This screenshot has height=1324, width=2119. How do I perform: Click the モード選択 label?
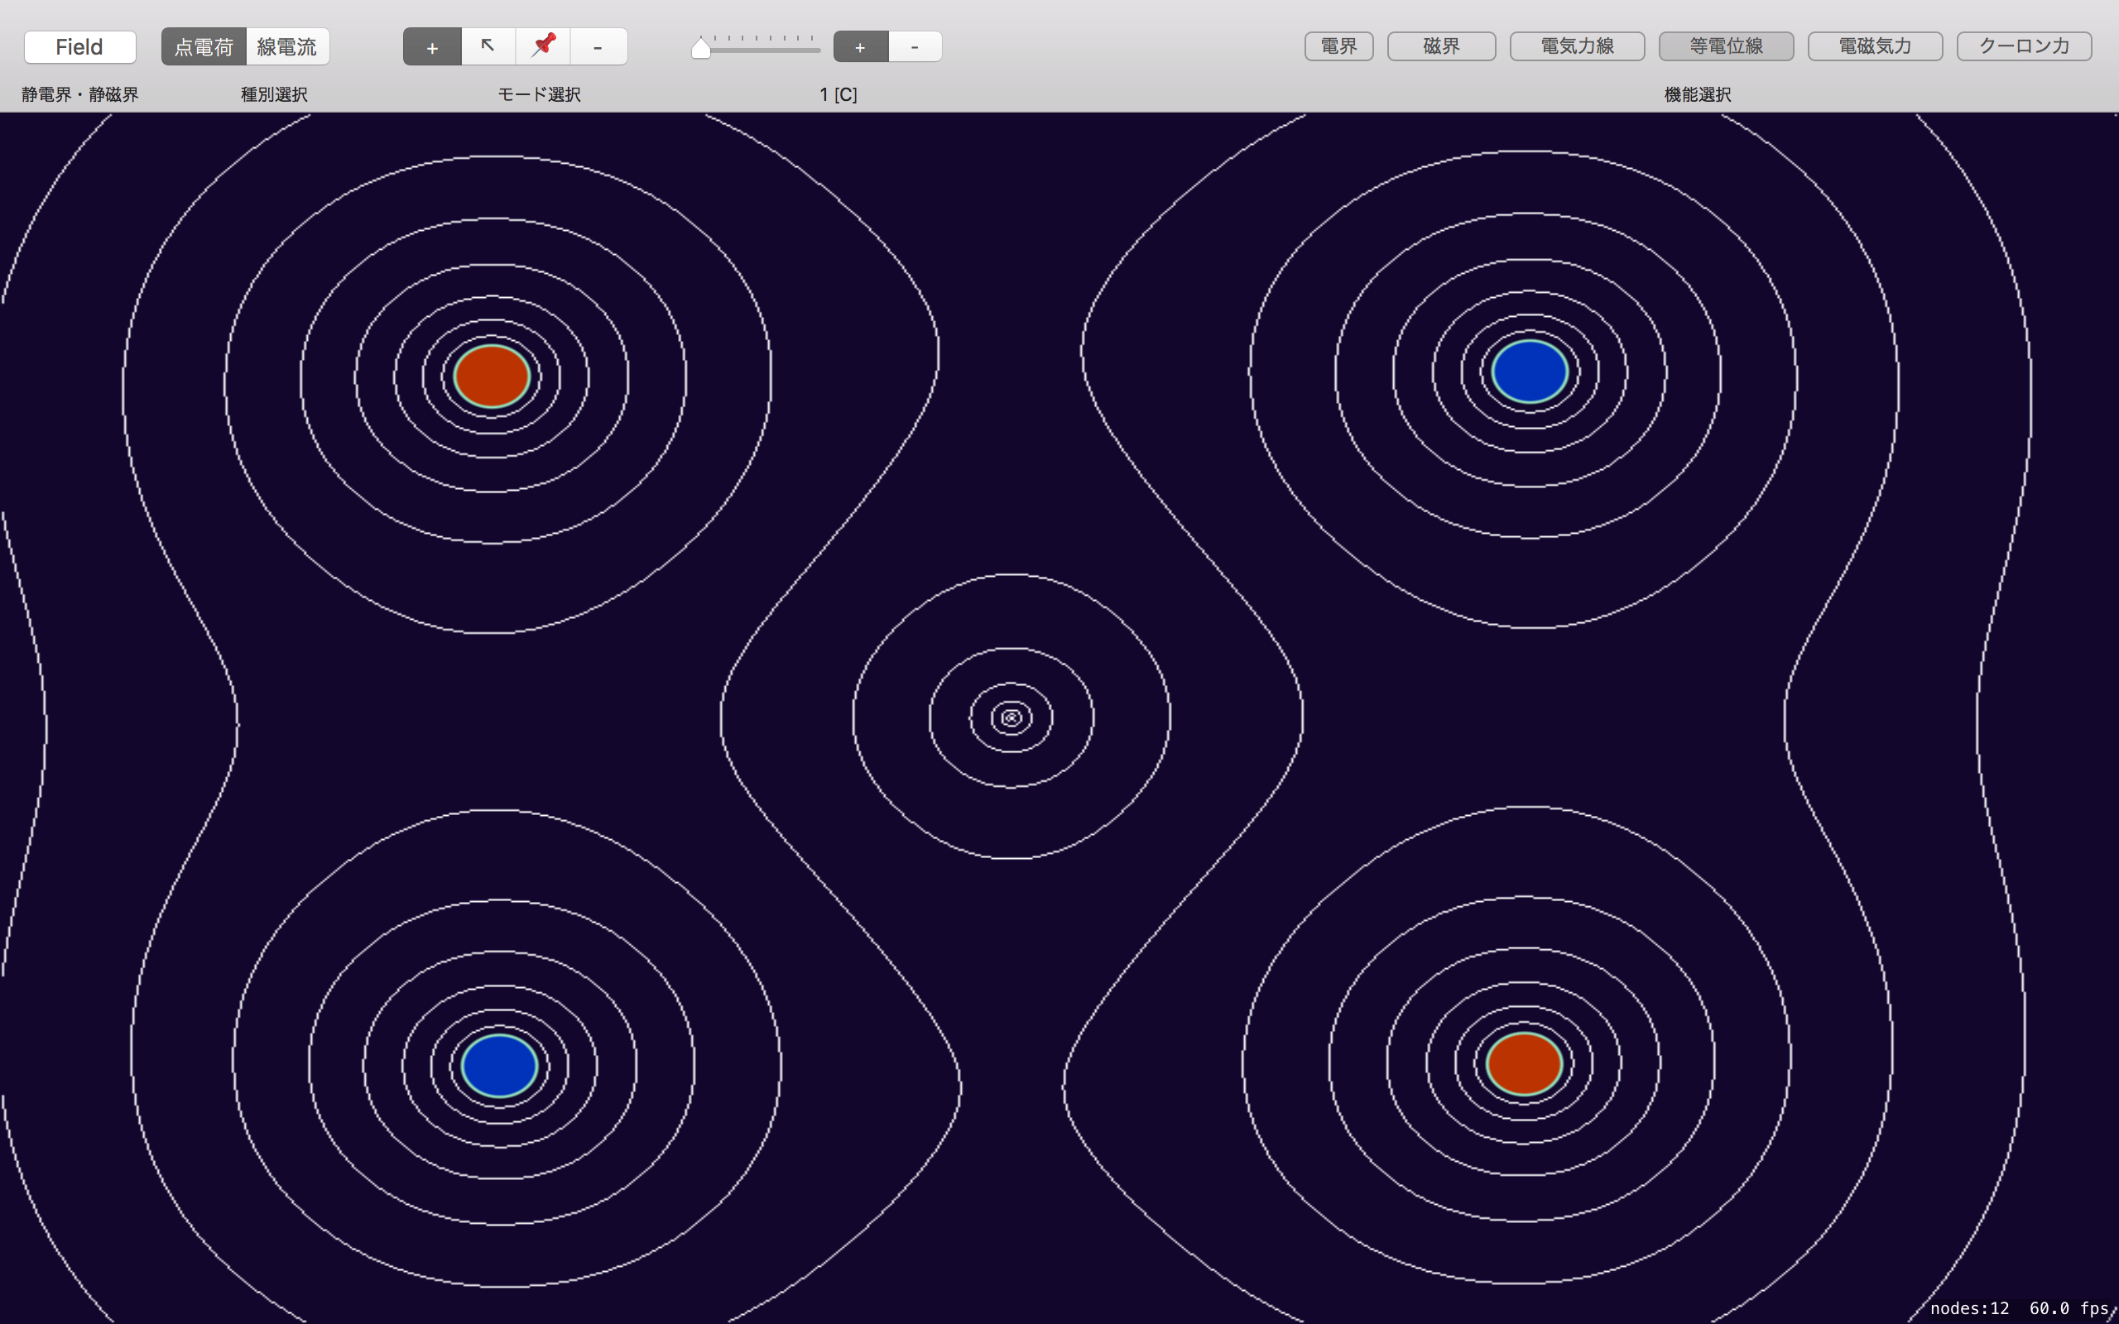click(x=540, y=94)
